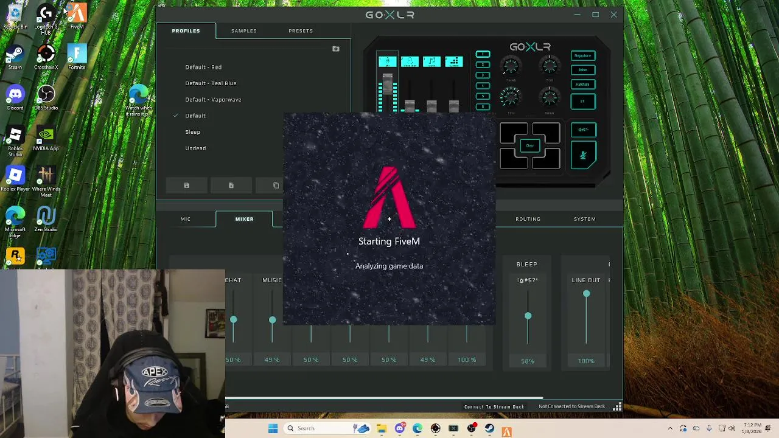Click the Pitch knob on device
The height and width of the screenshot is (438, 779).
click(x=550, y=66)
